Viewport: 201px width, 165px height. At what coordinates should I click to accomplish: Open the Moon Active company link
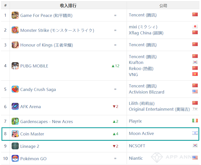pyautogui.click(x=141, y=133)
